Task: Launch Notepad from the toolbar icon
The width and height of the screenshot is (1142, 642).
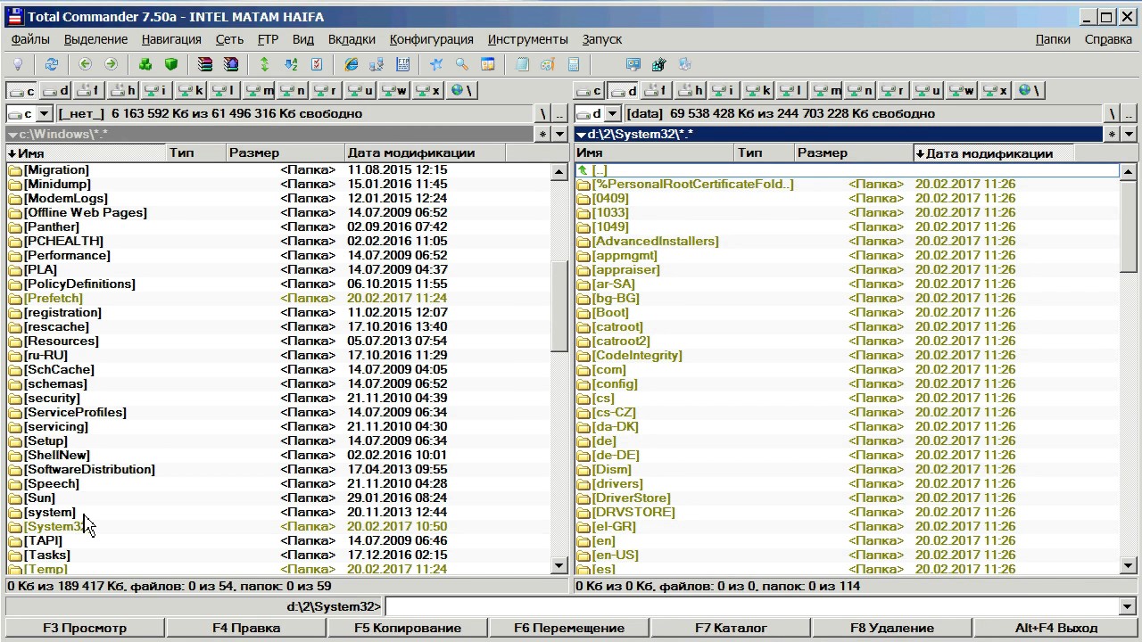Action: point(522,64)
